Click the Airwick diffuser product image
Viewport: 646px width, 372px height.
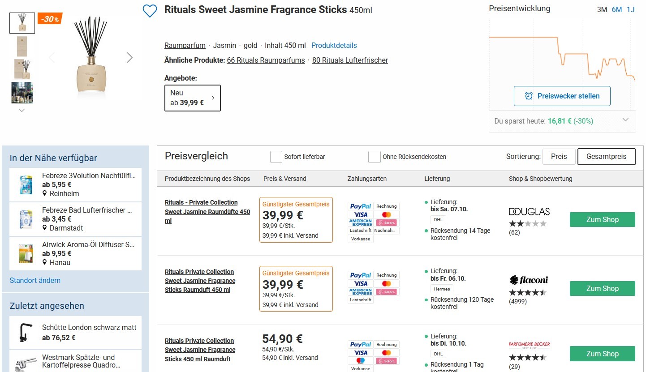26,253
